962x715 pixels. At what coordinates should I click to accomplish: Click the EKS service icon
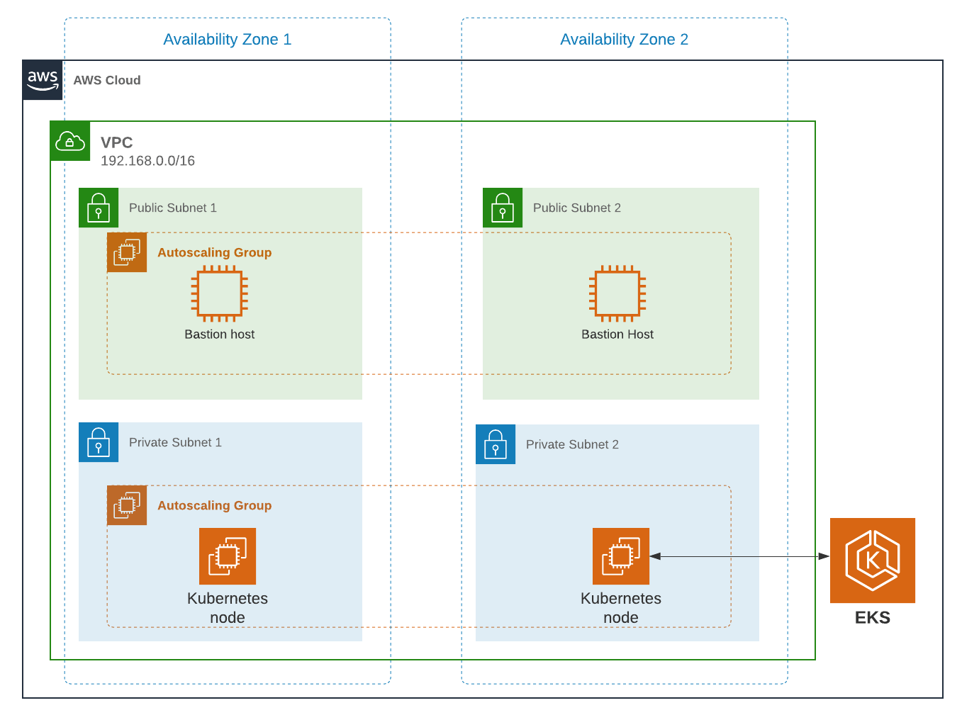coord(873,561)
